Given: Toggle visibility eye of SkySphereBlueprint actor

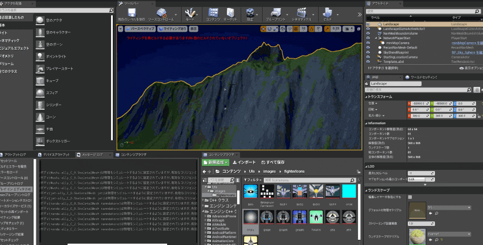Looking at the screenshot, I should (x=368, y=52).
